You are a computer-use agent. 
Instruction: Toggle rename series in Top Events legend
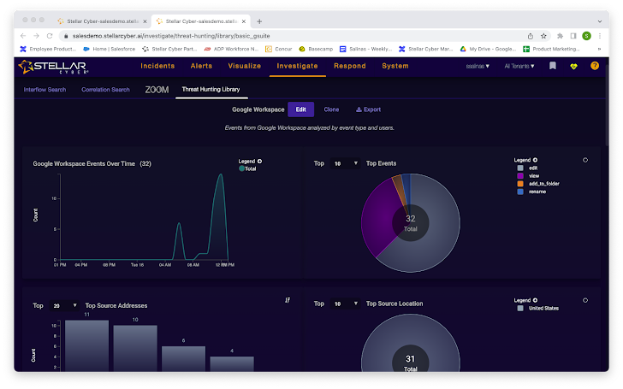[x=531, y=192]
